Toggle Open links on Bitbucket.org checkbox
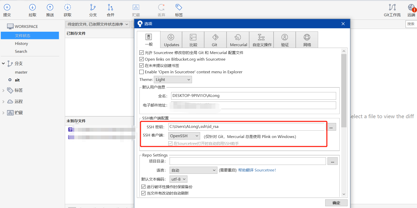This screenshot has width=417, height=208. pos(142,59)
